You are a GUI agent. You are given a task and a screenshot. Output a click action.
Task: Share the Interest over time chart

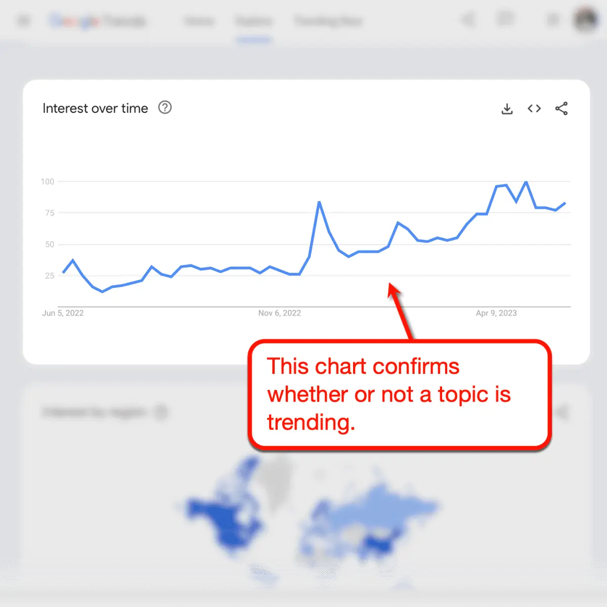click(x=561, y=108)
